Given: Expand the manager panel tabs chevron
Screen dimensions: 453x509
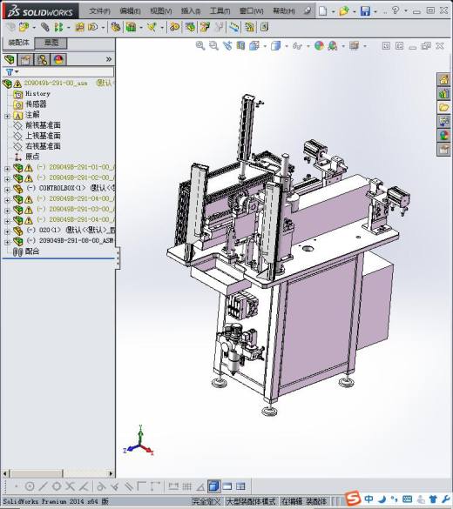Looking at the screenshot, I should (109, 59).
